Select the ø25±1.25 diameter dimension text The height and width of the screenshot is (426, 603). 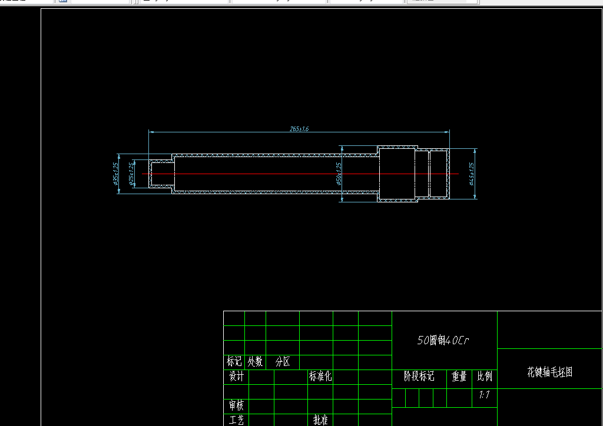click(131, 174)
